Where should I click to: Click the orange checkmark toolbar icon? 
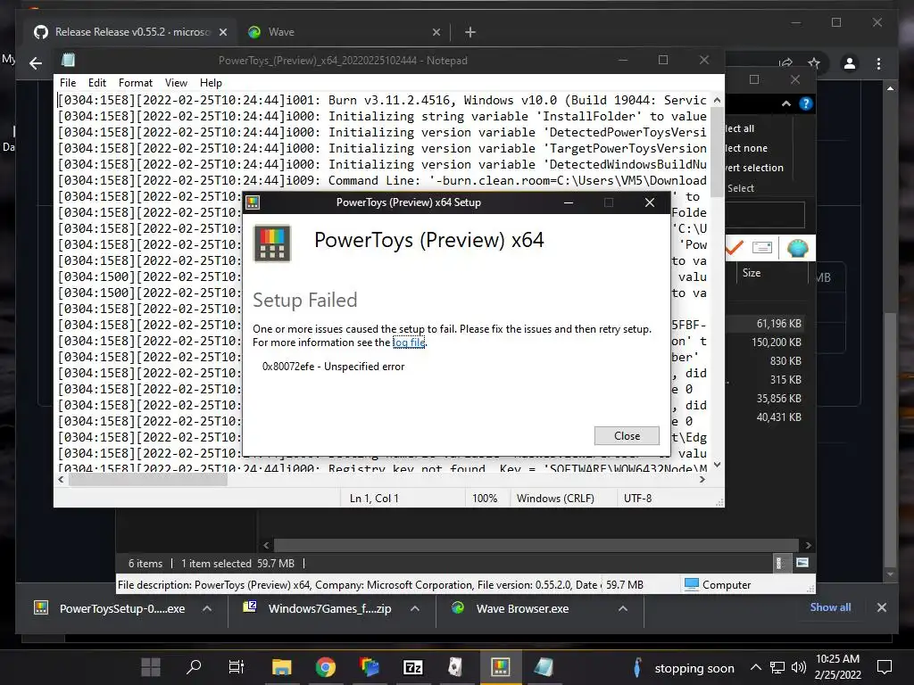(x=735, y=248)
